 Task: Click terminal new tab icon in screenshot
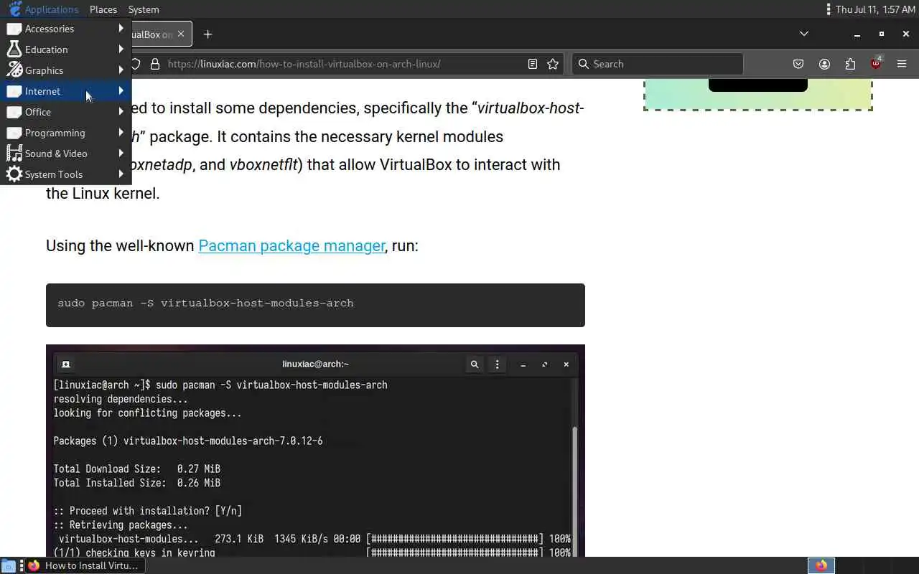[65, 364]
